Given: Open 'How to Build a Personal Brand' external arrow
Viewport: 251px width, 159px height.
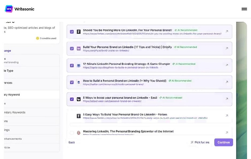Looking at the screenshot, I should (x=227, y=82).
